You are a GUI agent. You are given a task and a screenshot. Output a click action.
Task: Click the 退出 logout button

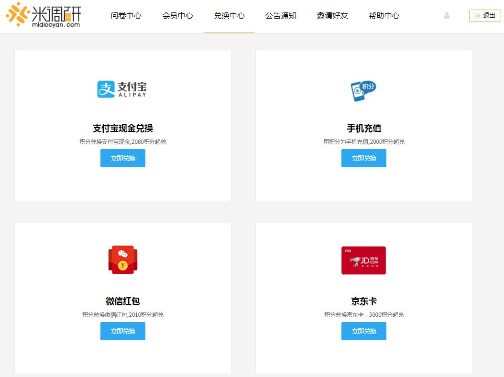pos(485,16)
